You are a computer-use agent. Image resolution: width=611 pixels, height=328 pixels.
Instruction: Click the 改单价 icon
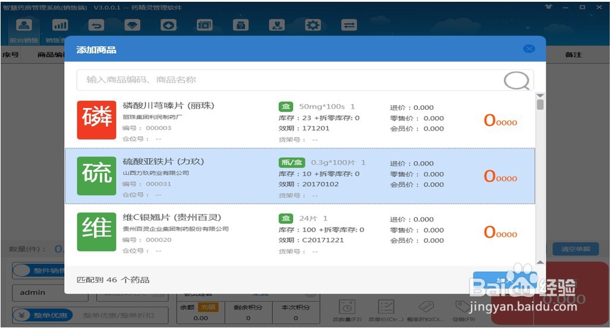(x=386, y=307)
